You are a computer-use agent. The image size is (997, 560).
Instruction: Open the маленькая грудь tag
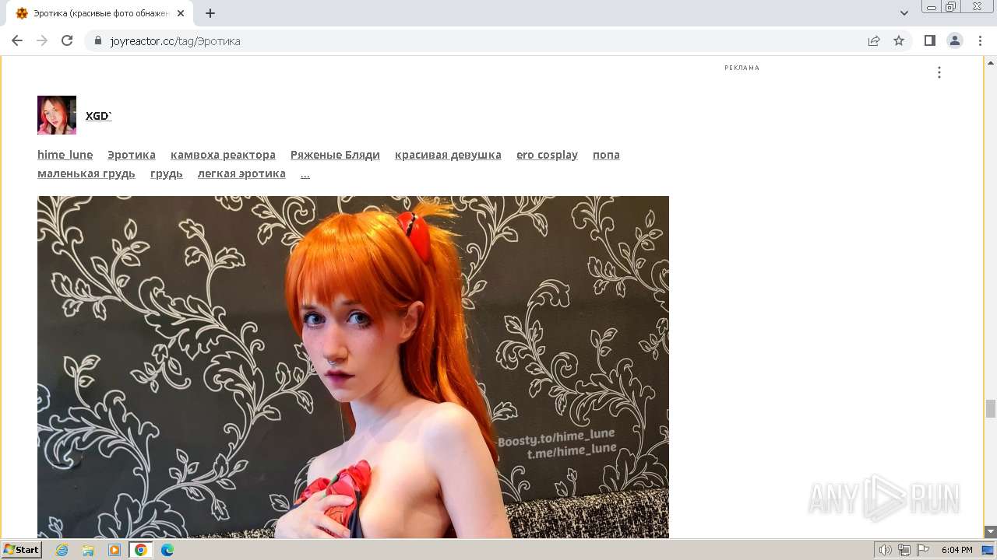[x=86, y=173]
